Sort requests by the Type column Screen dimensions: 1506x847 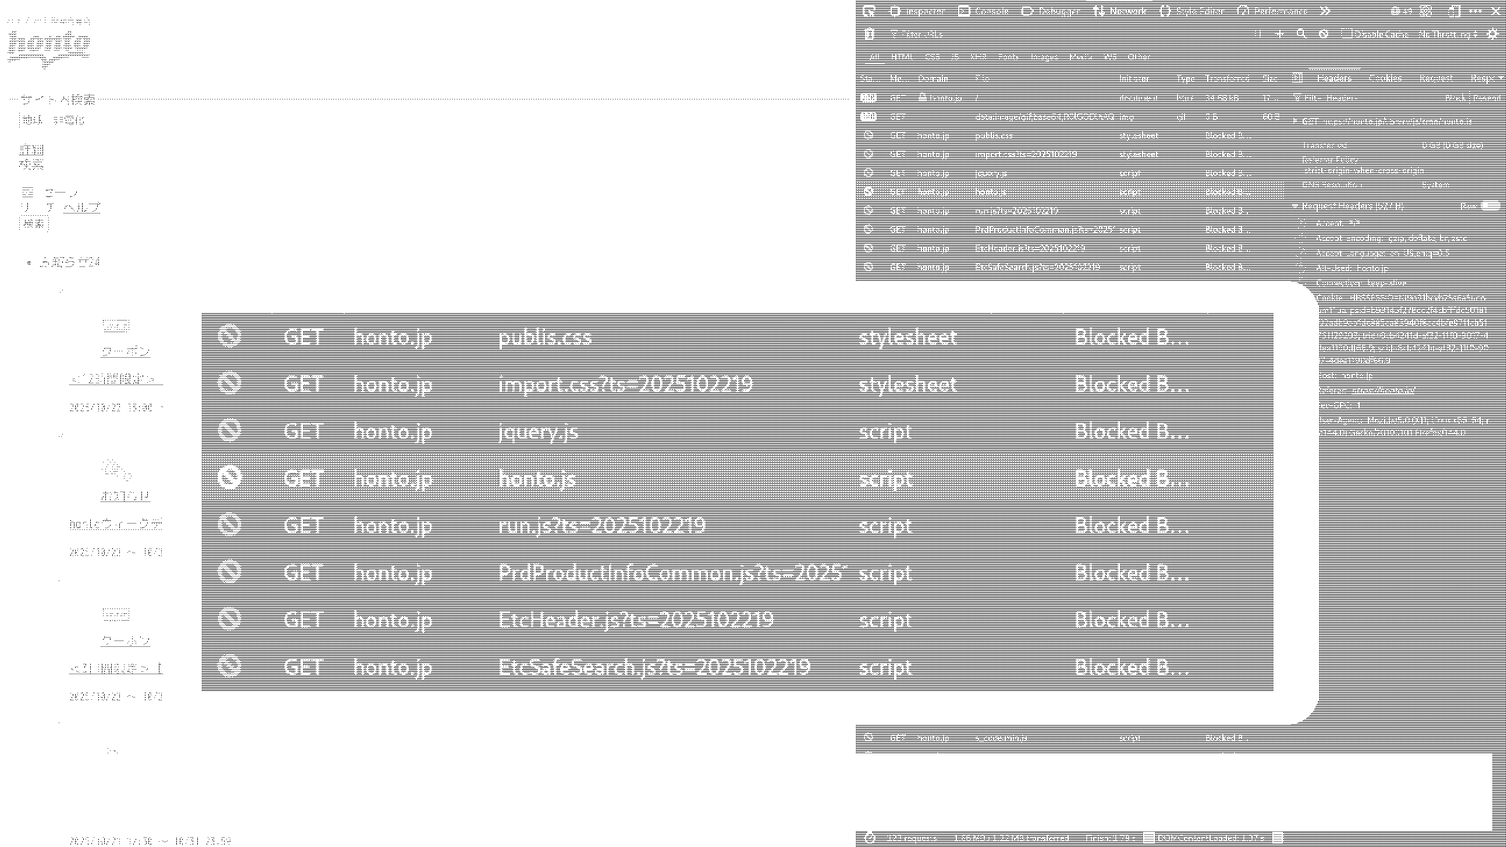1185,79
